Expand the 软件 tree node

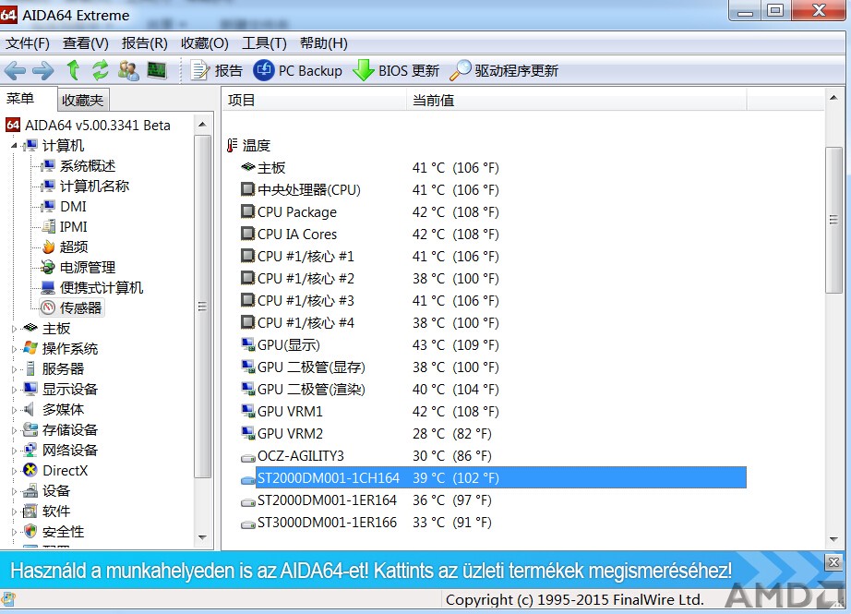click(x=15, y=512)
